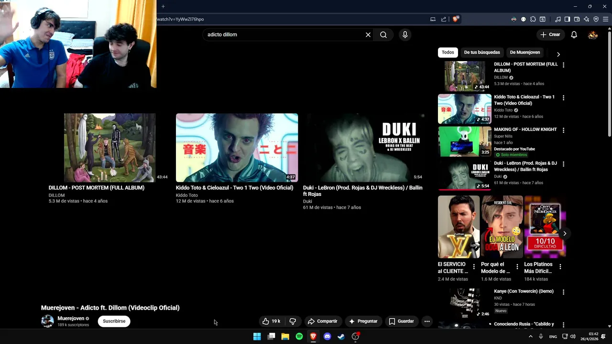Open the Kiddo Toto Two 1 Two endscreen thumbnail
The width and height of the screenshot is (612, 344).
click(x=237, y=148)
